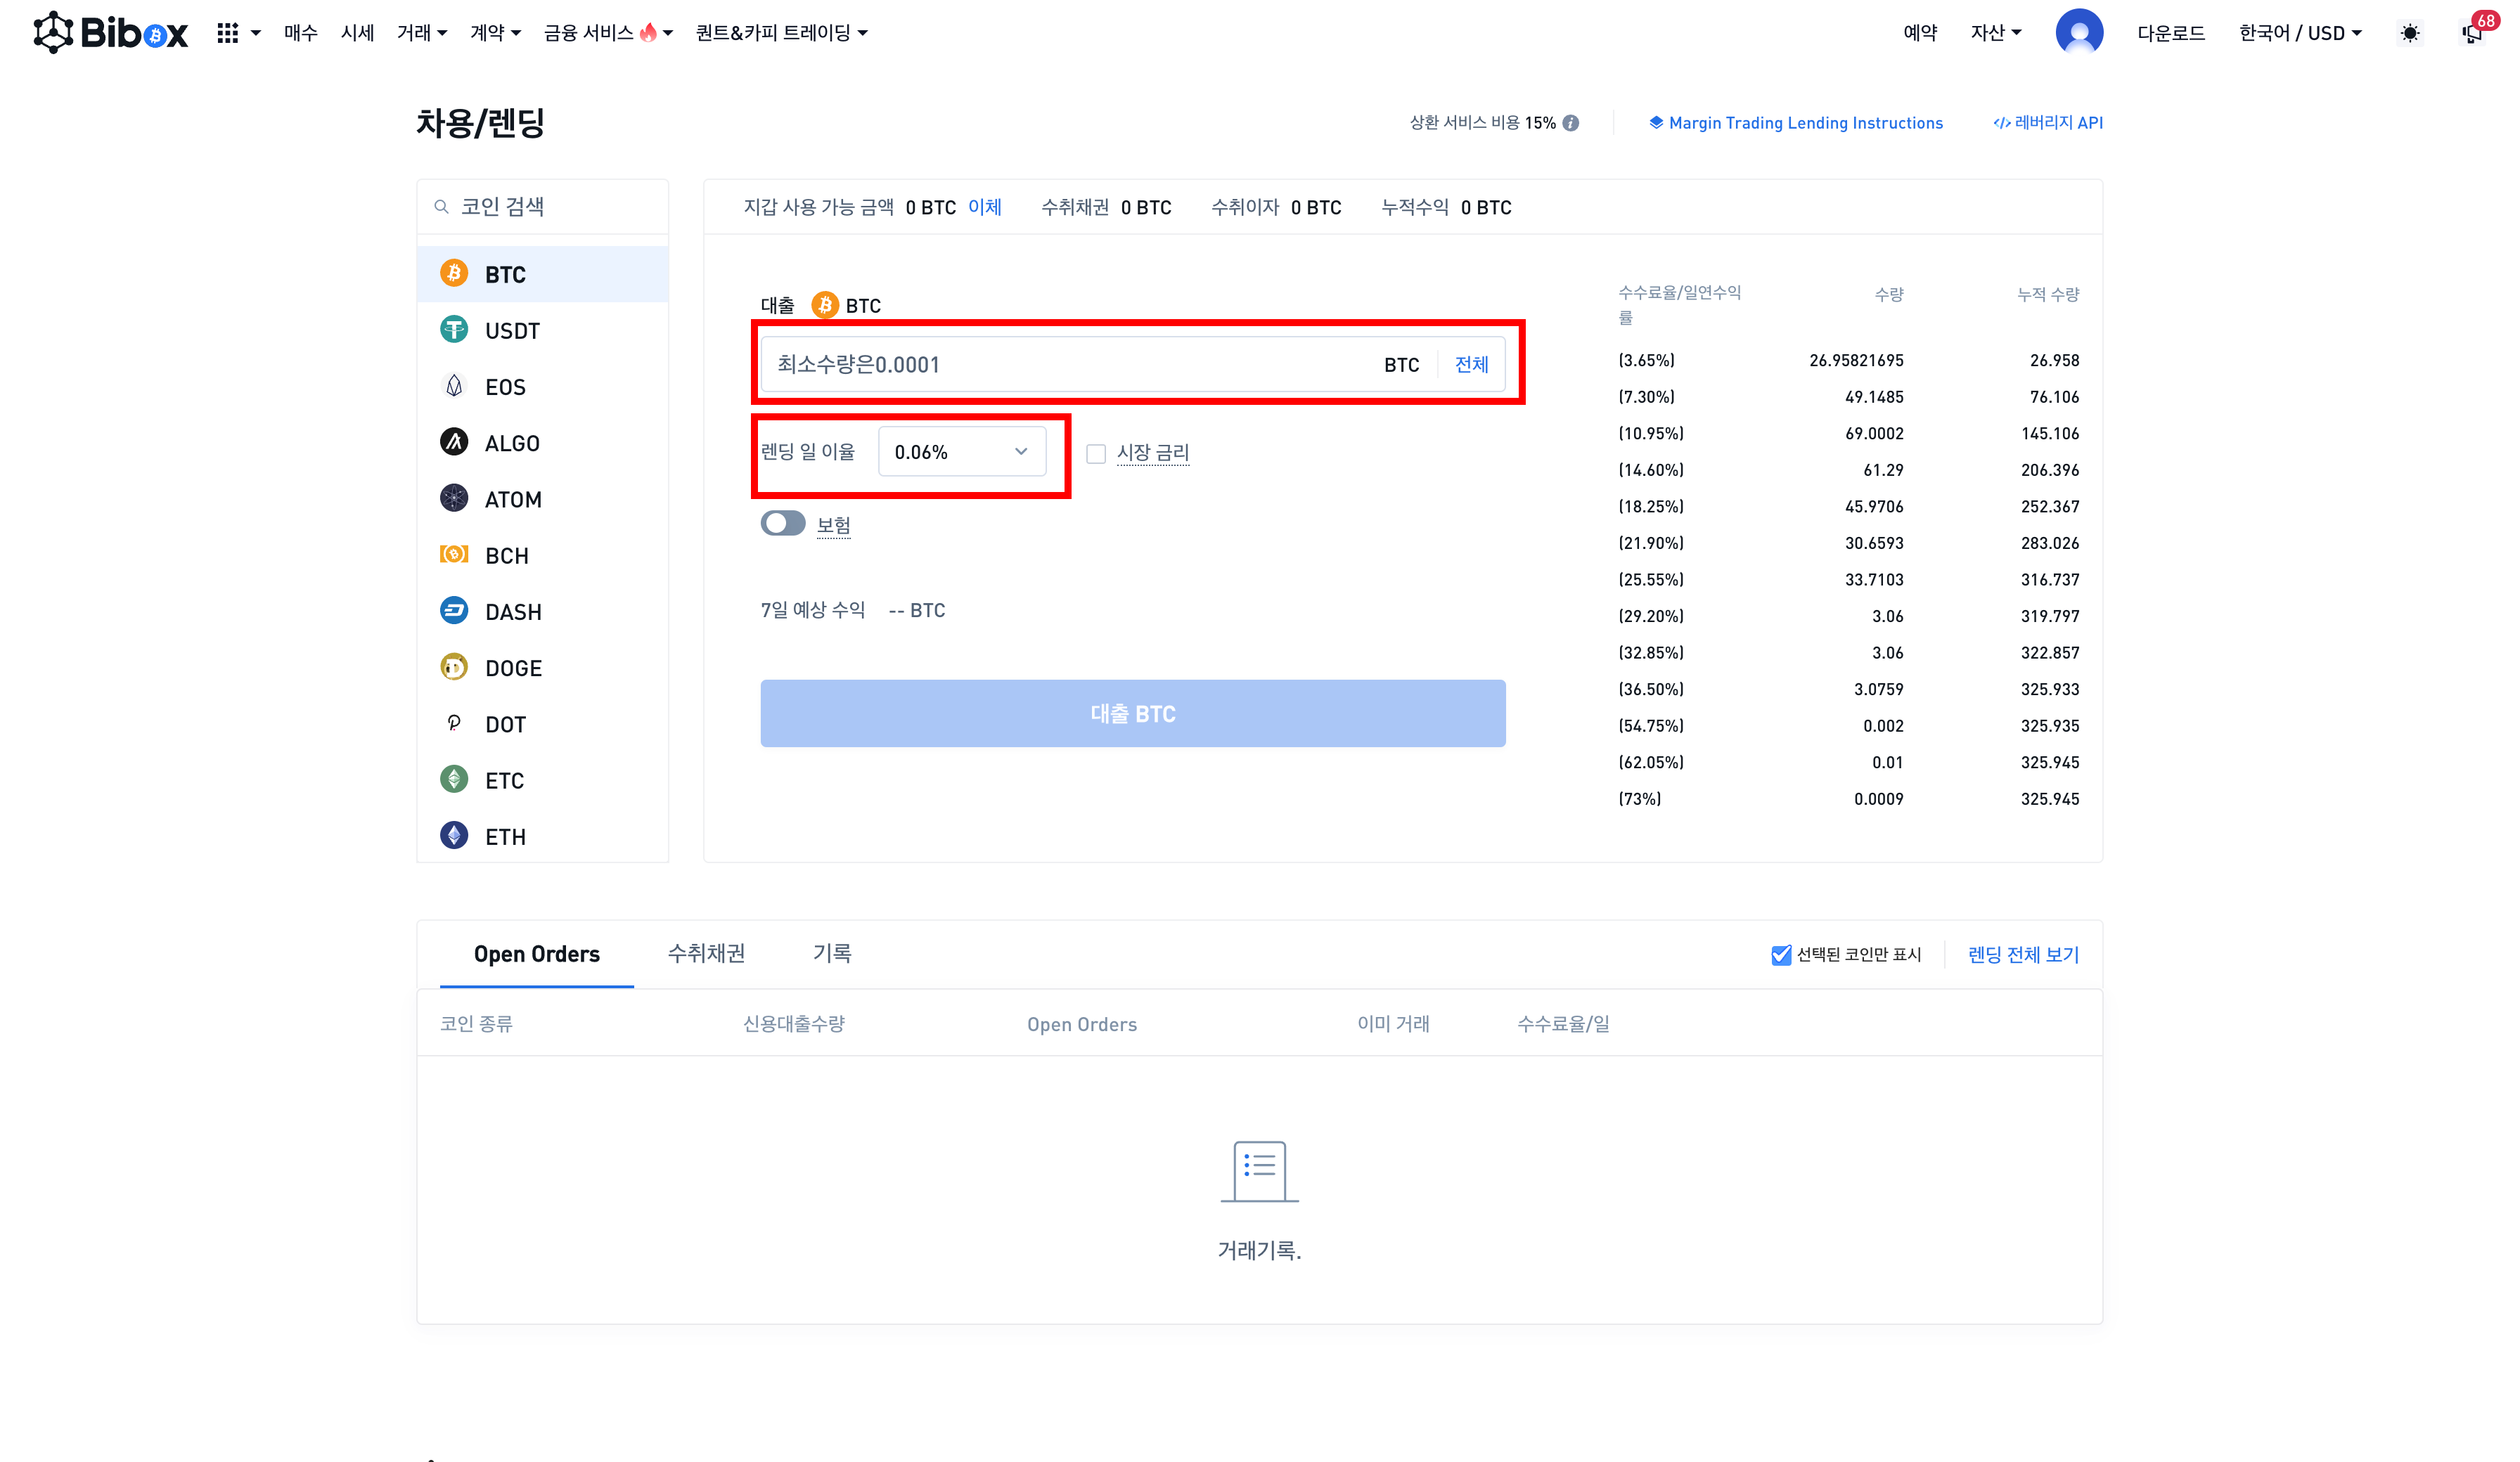Screen dimensions: 2520x1462
Task: Open Margin Trading Lending Instructions link
Action: tap(1805, 123)
